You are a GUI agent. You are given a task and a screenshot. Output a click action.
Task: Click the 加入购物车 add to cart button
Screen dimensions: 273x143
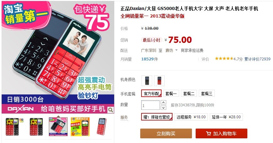pos(221,133)
